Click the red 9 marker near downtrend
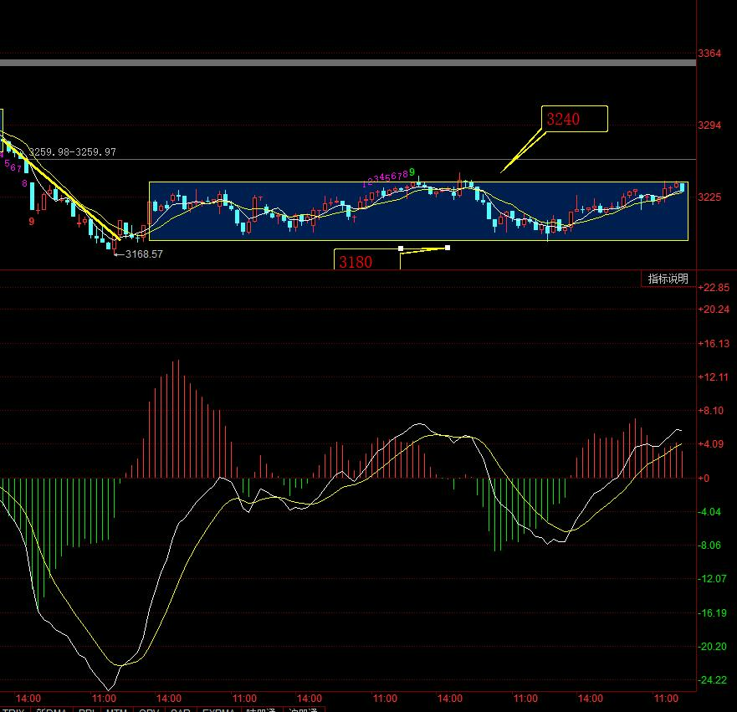This screenshot has height=712, width=737. point(32,222)
